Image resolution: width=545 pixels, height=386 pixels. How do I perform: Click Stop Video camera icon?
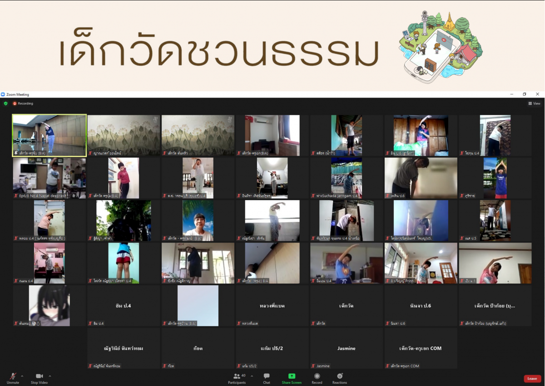39,376
